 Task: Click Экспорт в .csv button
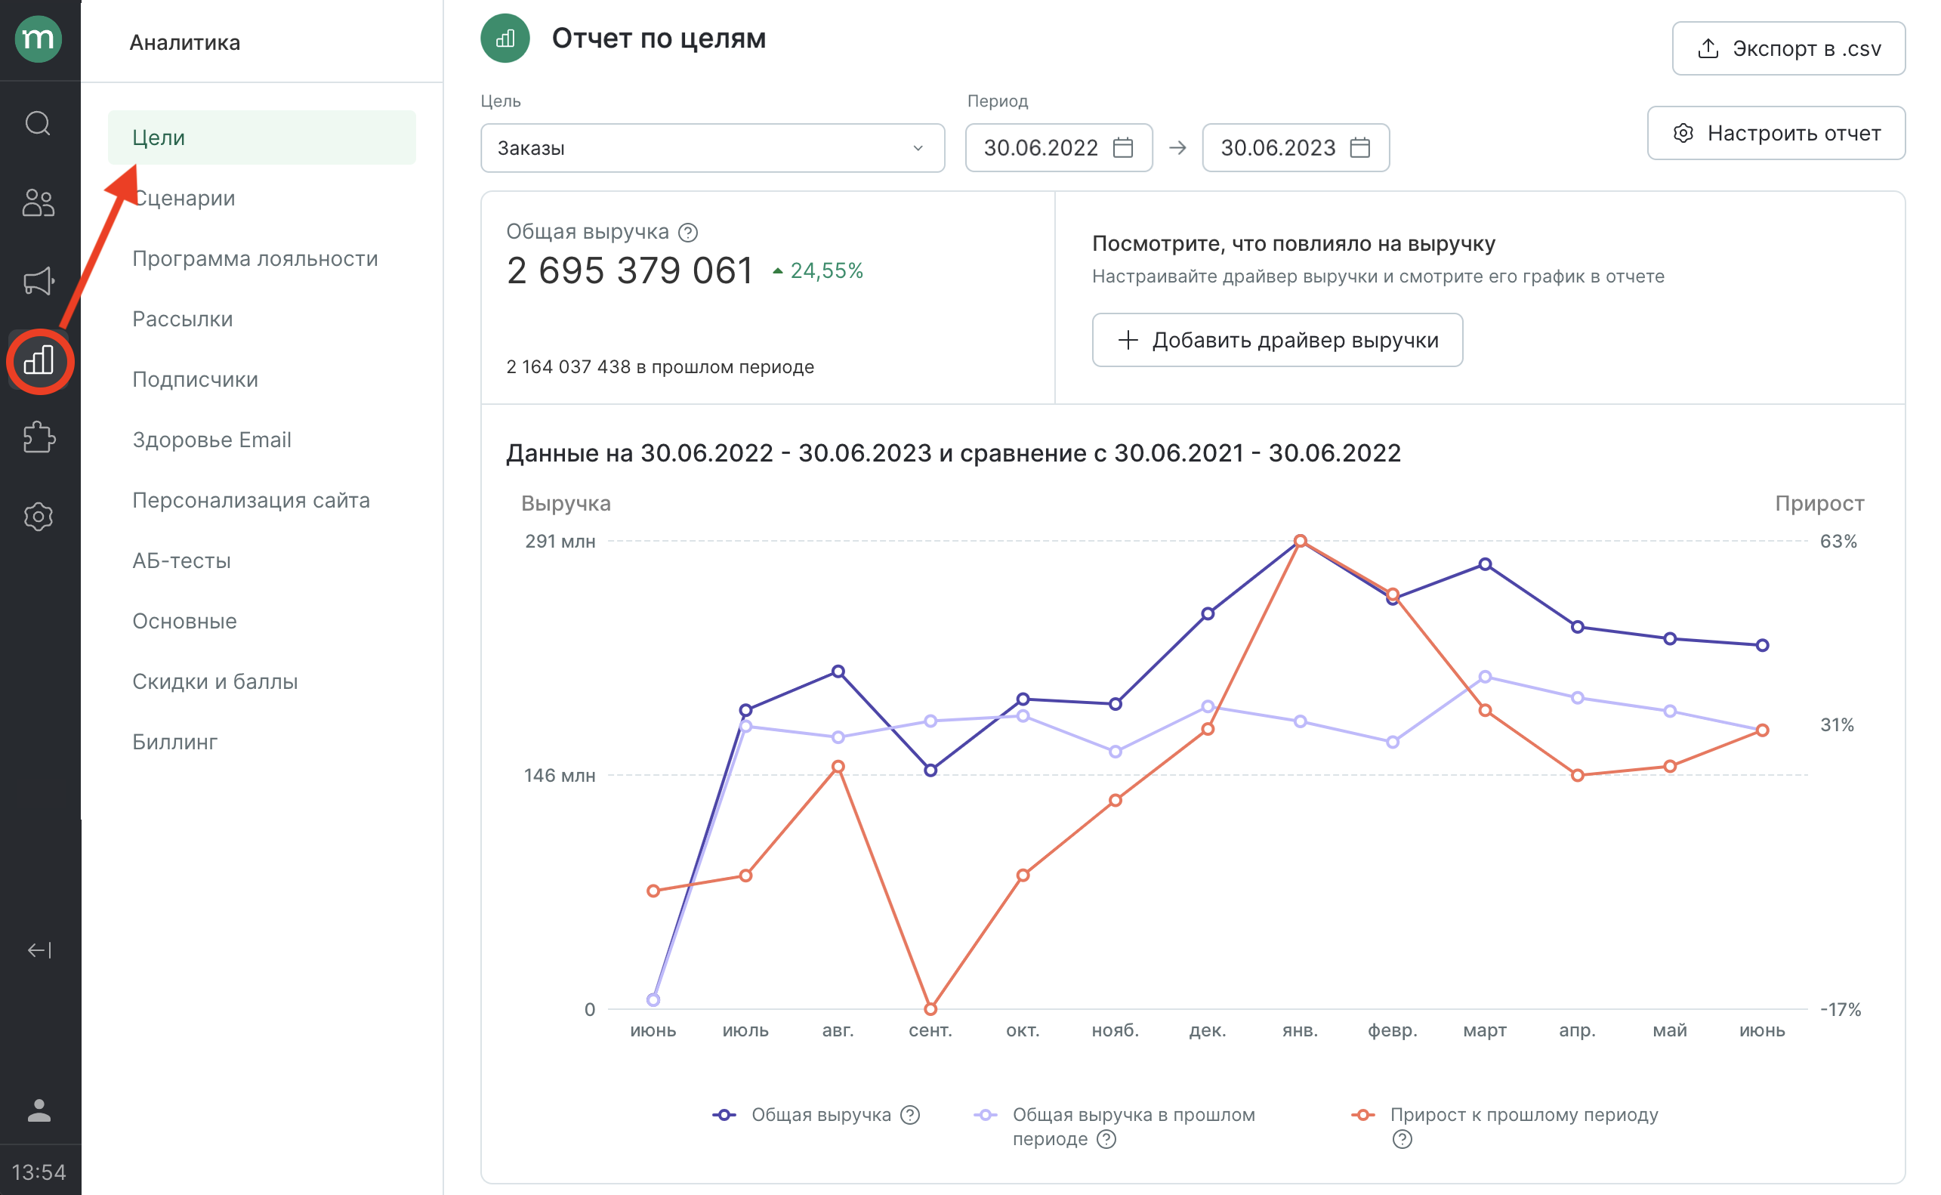click(1788, 49)
